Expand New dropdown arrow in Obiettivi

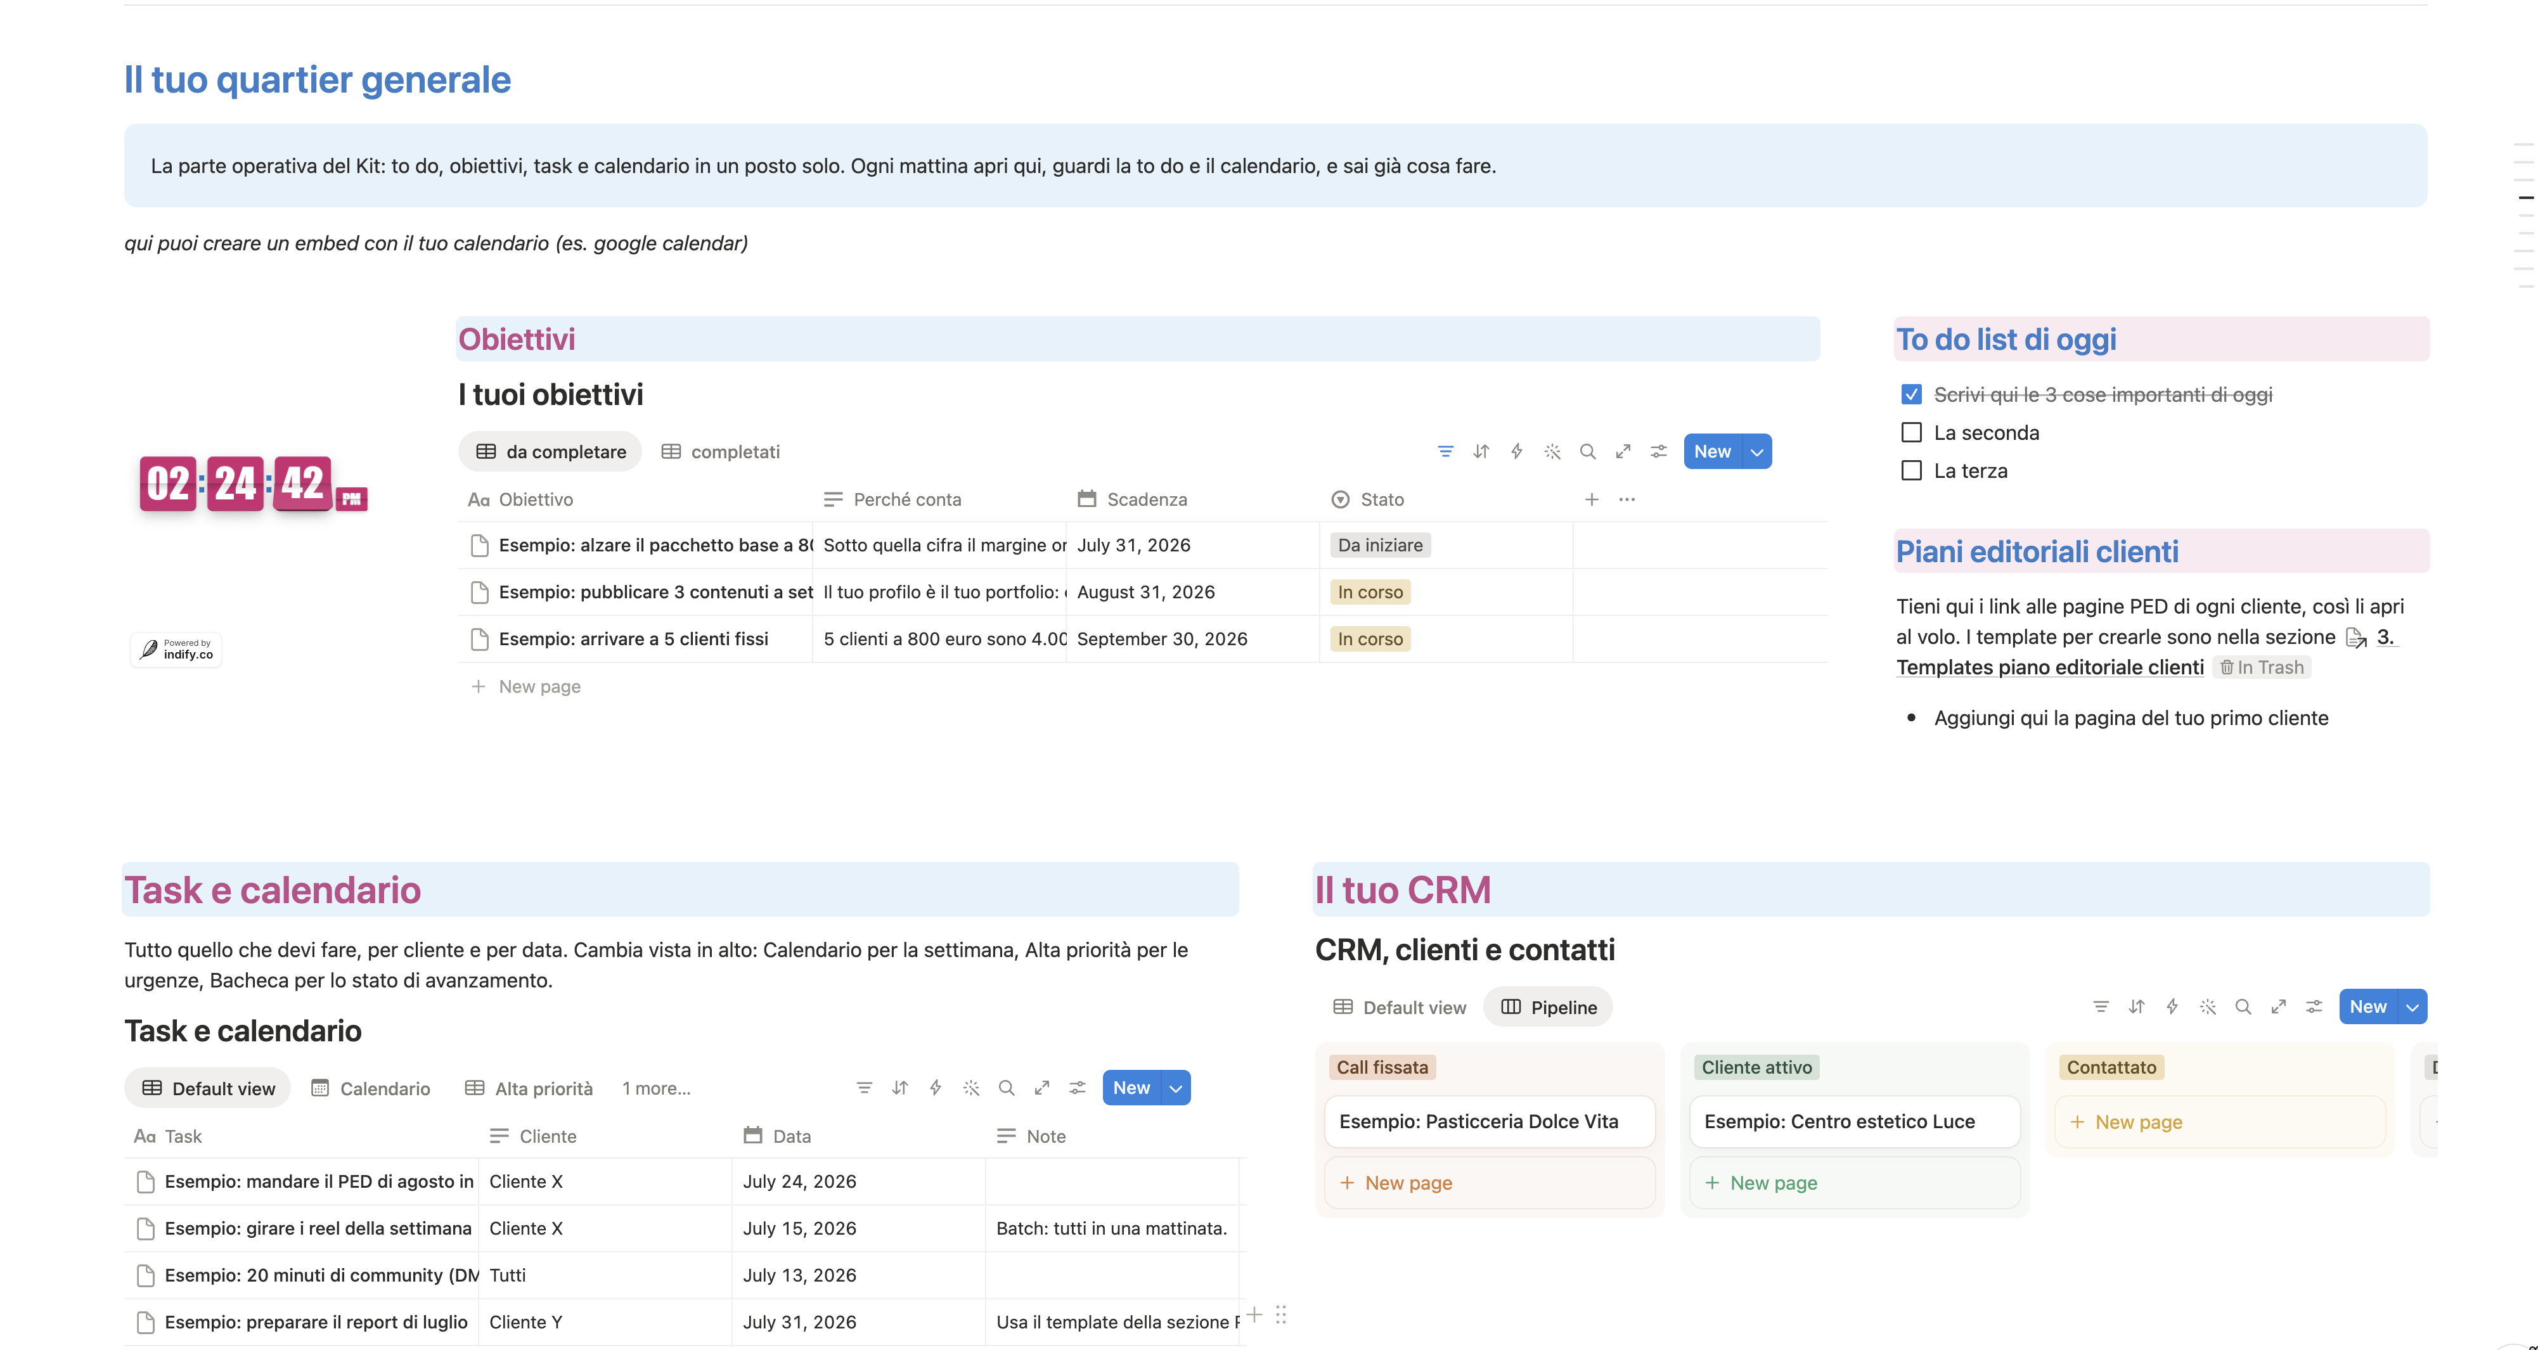tap(1756, 451)
